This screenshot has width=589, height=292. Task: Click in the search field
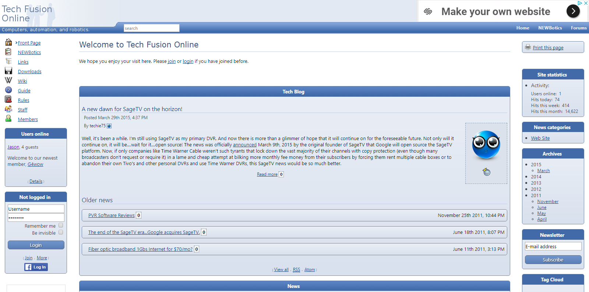pos(151,28)
